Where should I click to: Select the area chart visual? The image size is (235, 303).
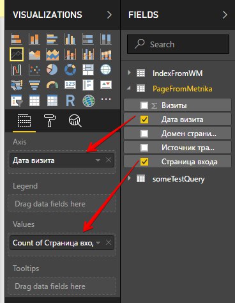pyautogui.click(x=34, y=55)
